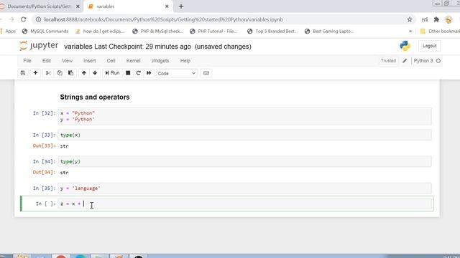Open the MySQL Commands bookmark
Viewport: 460px width, 258px height.
pos(45,32)
